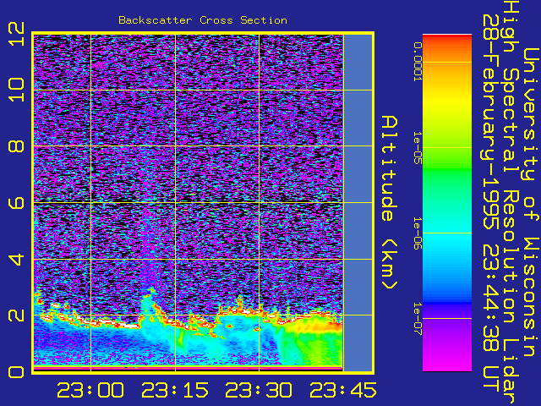Select the 23:30 time axis label
This screenshot has width=541, height=406.
coord(259,390)
